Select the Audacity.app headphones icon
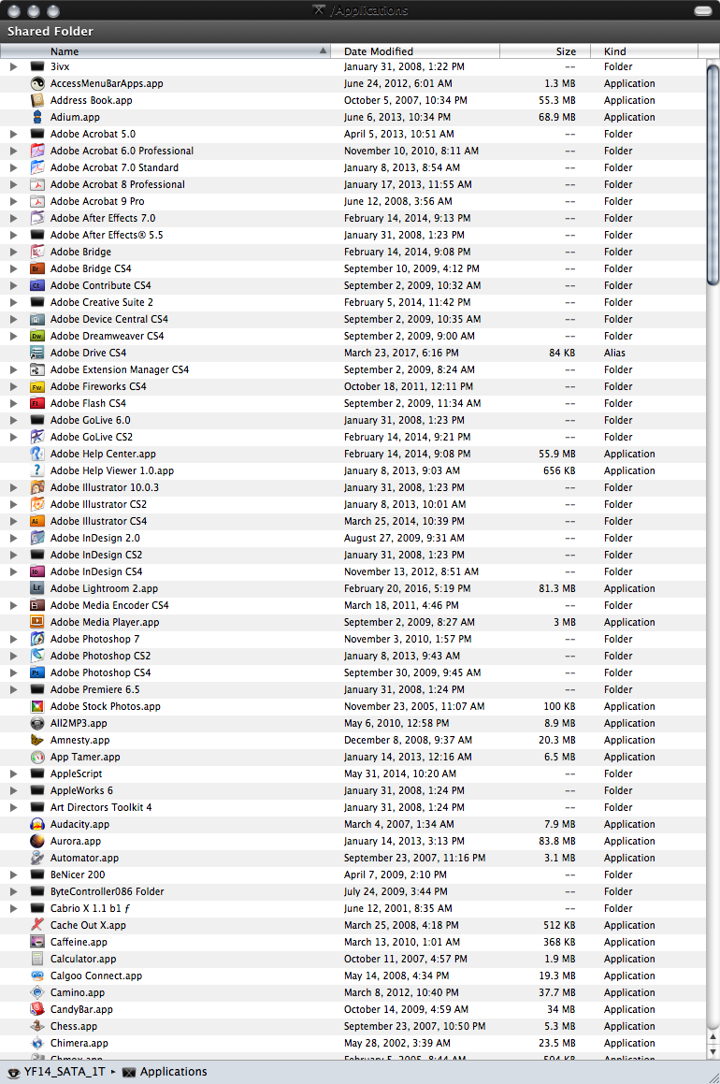The height and width of the screenshot is (1084, 720). point(37,824)
